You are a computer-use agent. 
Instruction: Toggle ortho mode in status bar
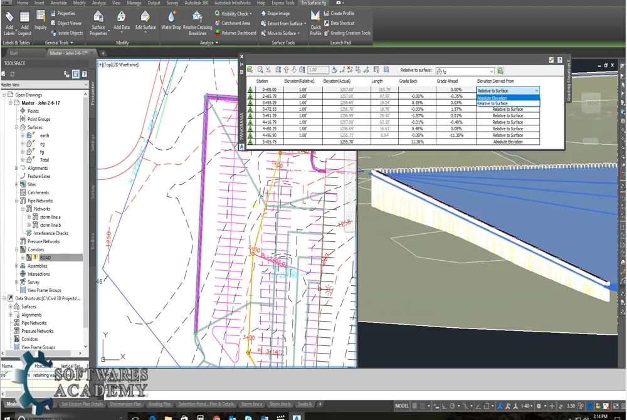click(445, 406)
